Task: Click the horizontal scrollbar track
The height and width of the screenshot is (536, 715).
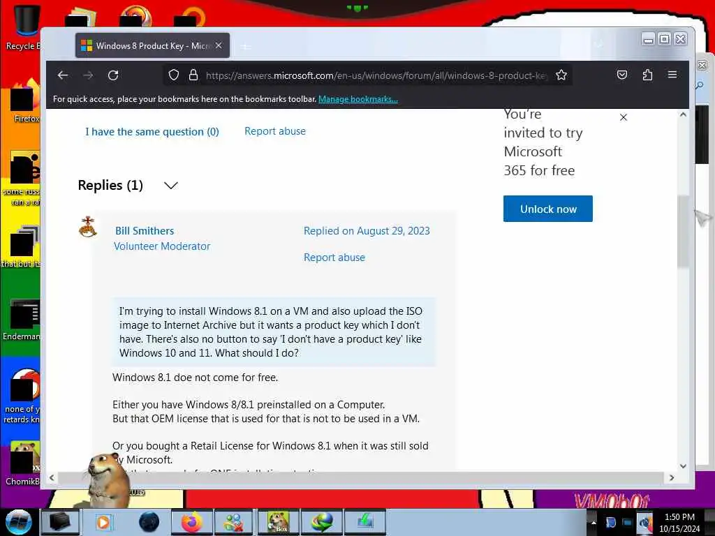Action: (x=360, y=477)
